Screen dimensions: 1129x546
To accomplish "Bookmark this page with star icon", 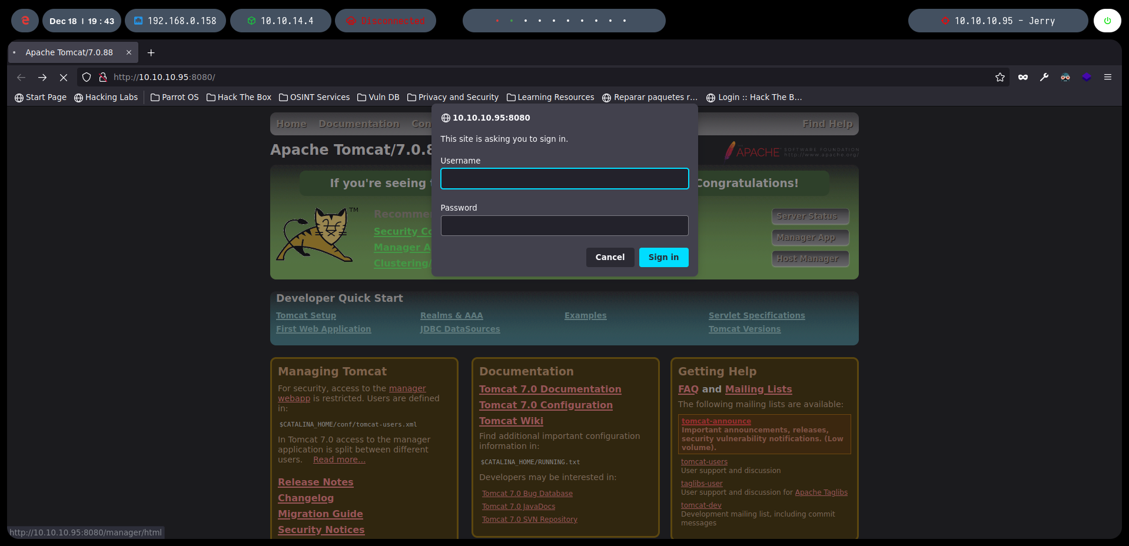I will tap(1000, 77).
